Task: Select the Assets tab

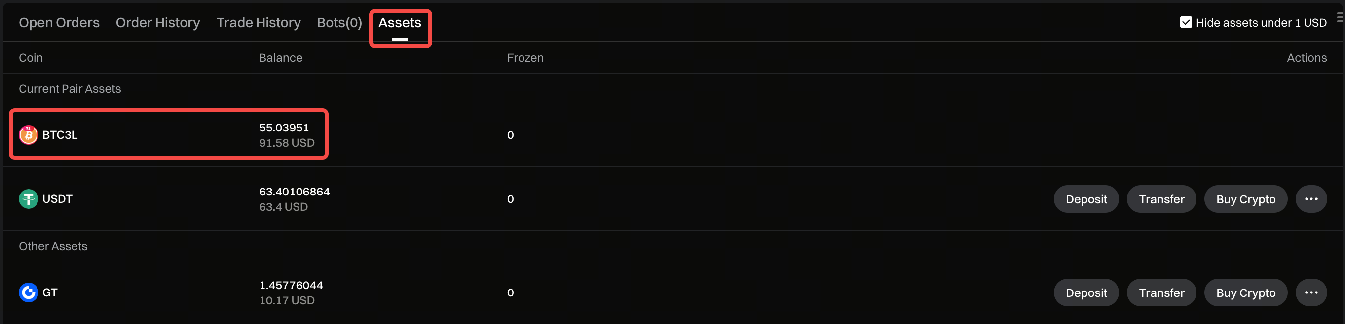Action: pyautogui.click(x=400, y=22)
